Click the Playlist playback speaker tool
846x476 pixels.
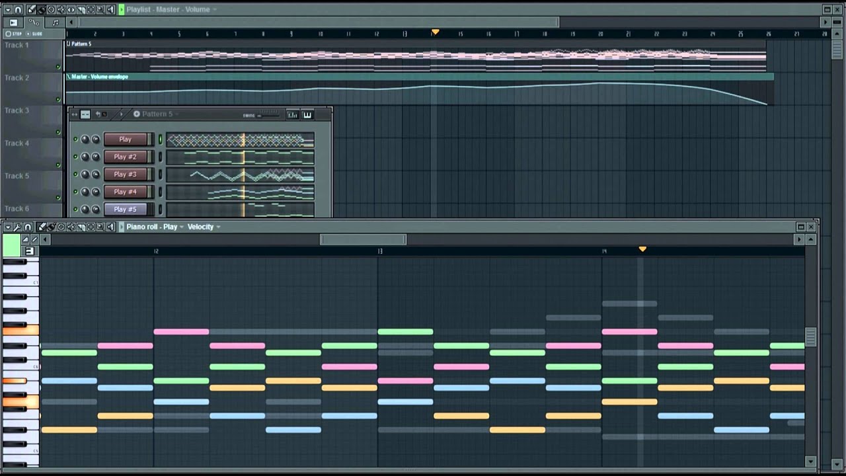click(x=110, y=9)
